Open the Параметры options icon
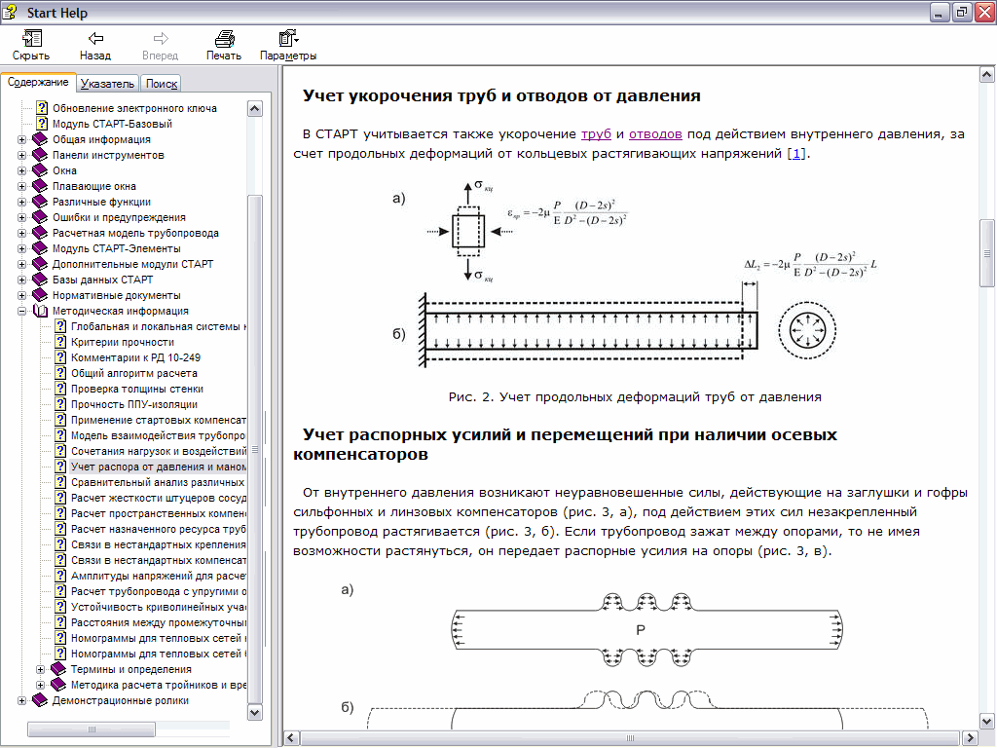997x748 pixels. [288, 38]
